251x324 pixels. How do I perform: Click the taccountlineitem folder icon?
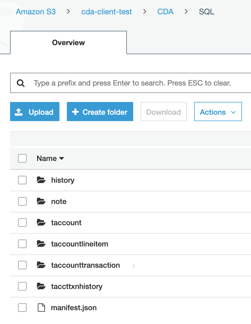pyautogui.click(x=41, y=244)
